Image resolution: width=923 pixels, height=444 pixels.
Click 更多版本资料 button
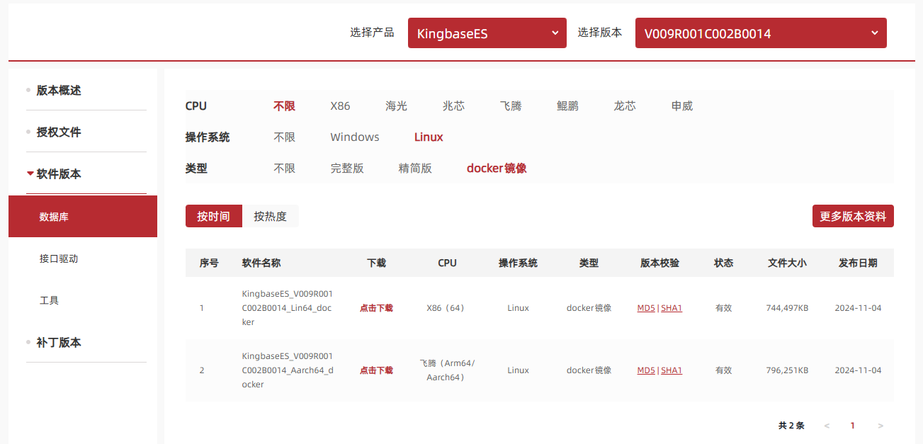coord(853,216)
